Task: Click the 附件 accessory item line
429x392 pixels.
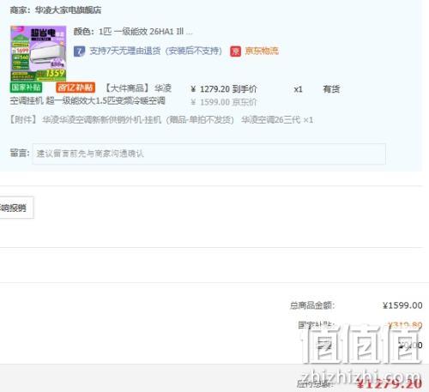Action: click(x=161, y=120)
